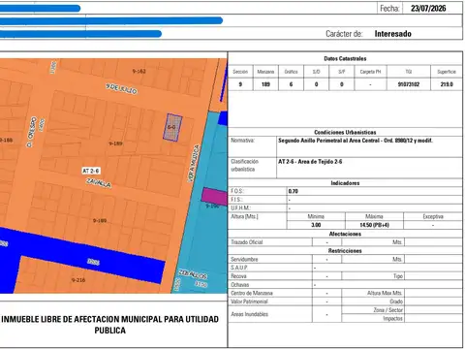Select the Segundo Anillo Perimetral normativa text
This screenshot has width=465, height=349.
click(356, 141)
